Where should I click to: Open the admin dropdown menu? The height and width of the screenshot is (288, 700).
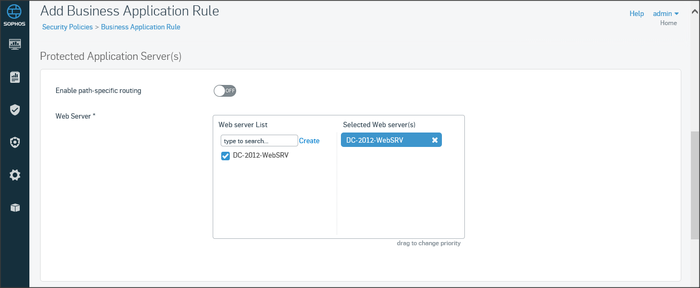666,14
